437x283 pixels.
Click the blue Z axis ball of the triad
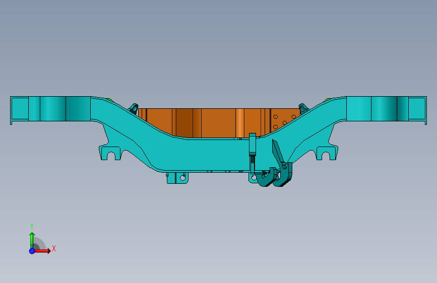point(32,251)
